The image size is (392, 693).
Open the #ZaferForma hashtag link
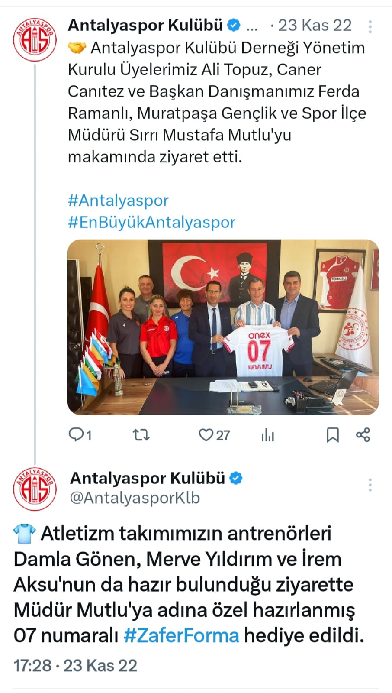tap(181, 636)
